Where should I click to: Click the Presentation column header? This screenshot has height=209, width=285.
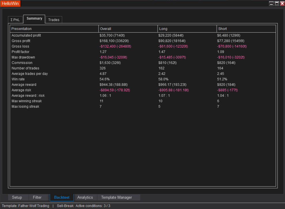click(x=22, y=29)
